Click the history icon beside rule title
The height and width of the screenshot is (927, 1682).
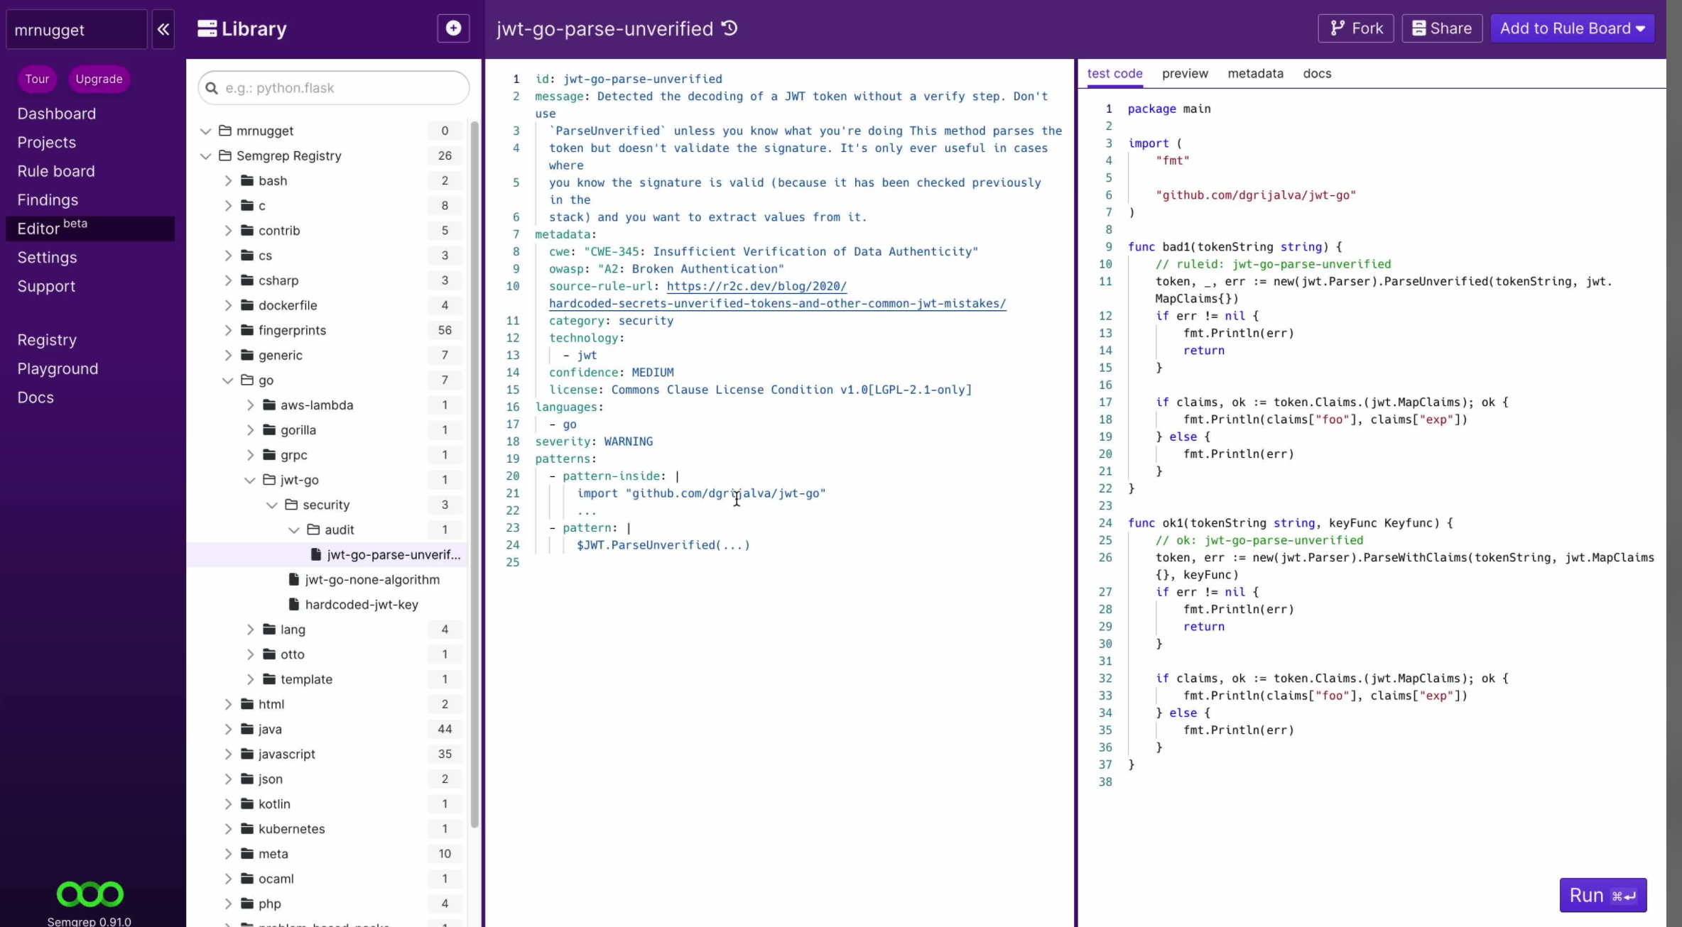pos(729,28)
